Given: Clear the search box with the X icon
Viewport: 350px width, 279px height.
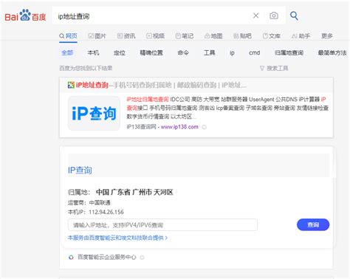Looking at the screenshot, I should [x=256, y=15].
